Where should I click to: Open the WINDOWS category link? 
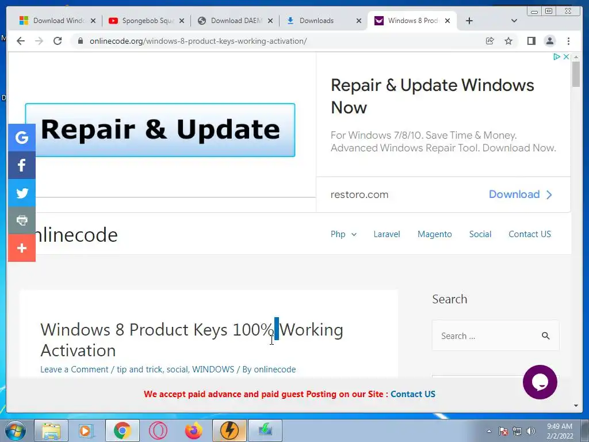213,369
